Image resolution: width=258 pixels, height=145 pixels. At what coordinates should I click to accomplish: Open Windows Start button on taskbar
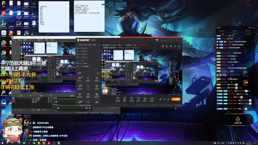pos(2,143)
